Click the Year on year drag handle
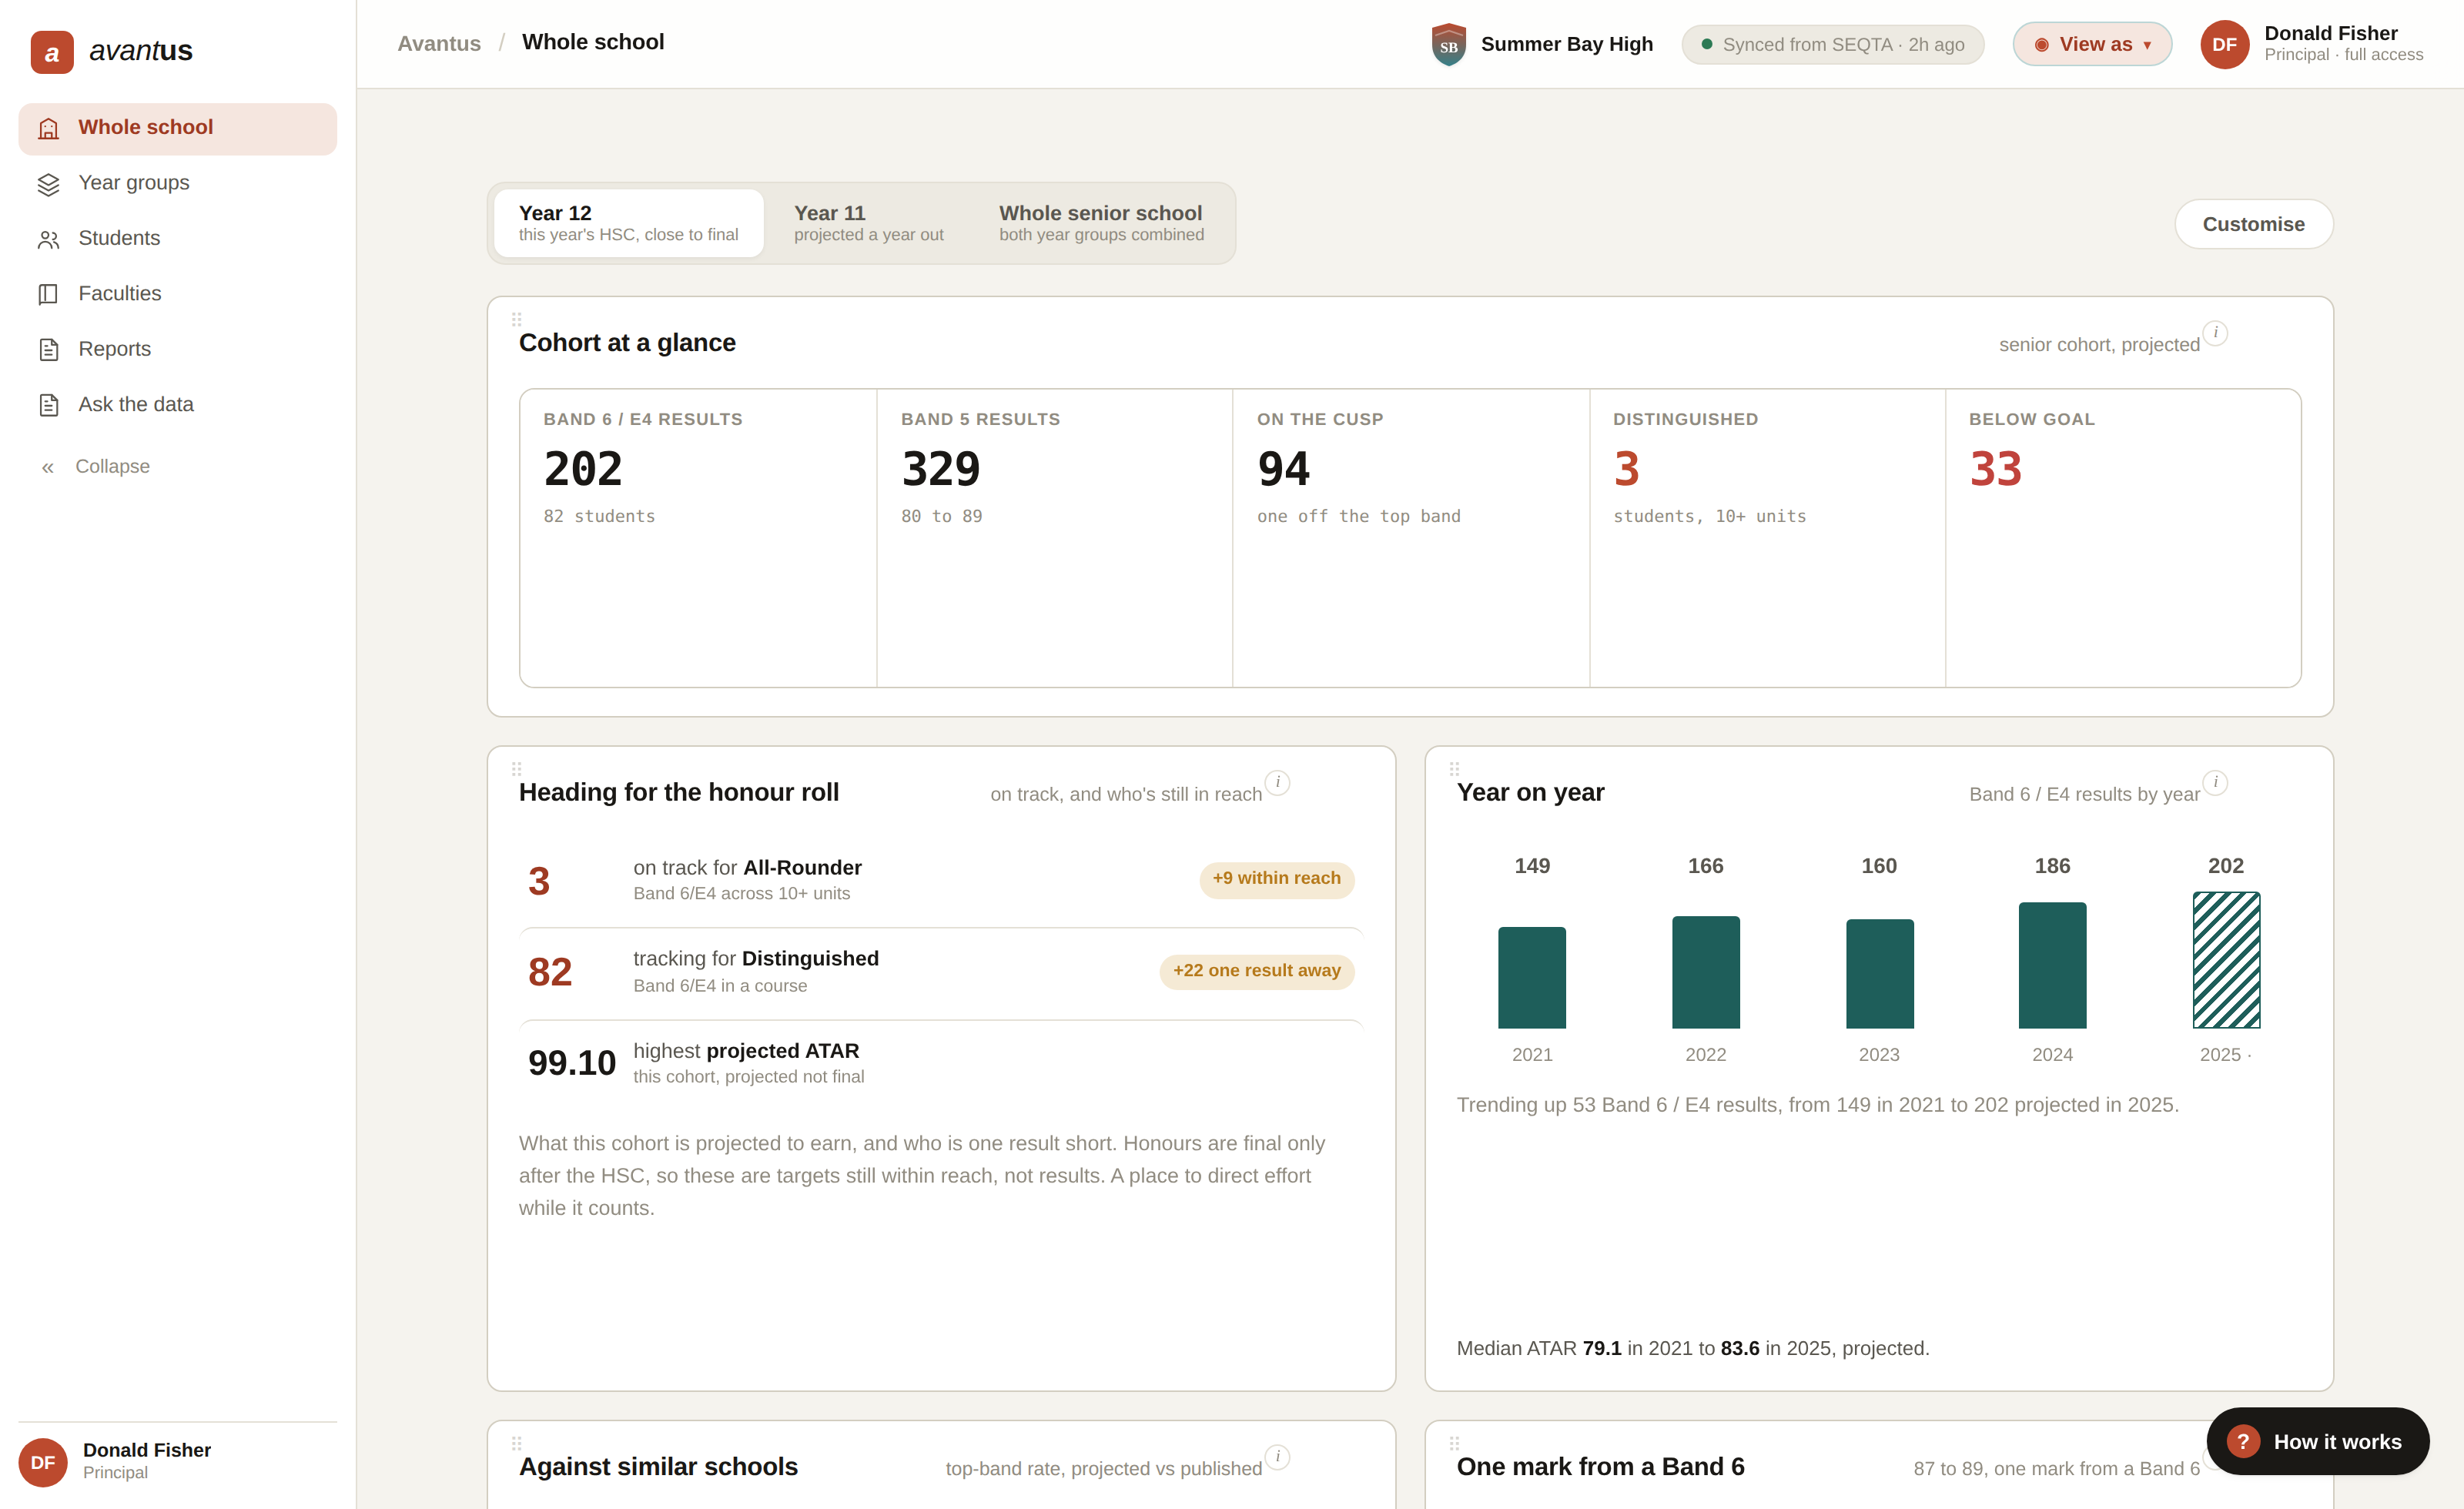The width and height of the screenshot is (2464, 1509). [x=1454, y=769]
